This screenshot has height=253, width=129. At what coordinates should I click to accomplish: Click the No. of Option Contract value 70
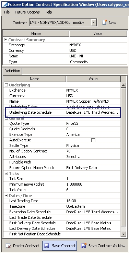pos(93,151)
